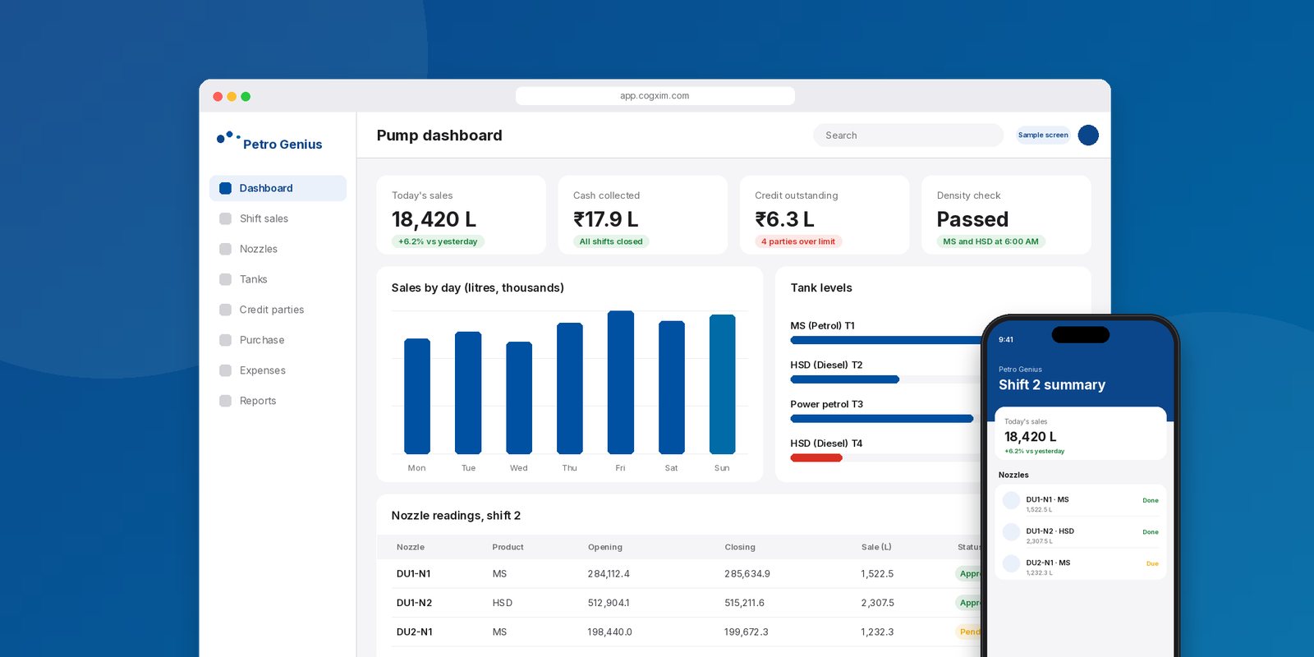
Task: Select the DU2-N1 nozzle cell
Action: point(415,632)
